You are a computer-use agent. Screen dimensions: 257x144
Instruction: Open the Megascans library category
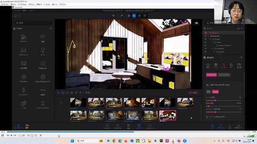[43, 65]
